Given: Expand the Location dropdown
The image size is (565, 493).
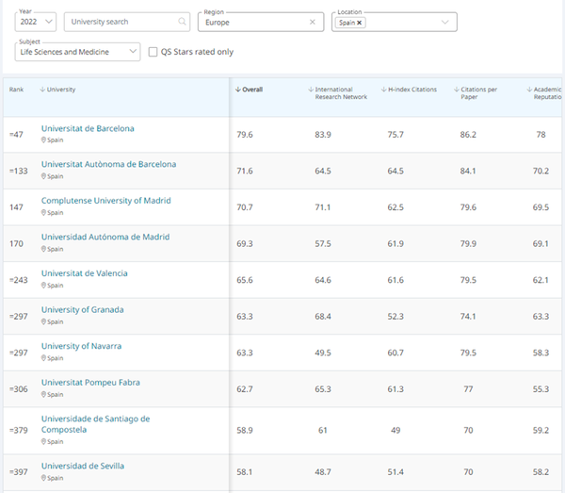Looking at the screenshot, I should click(445, 22).
